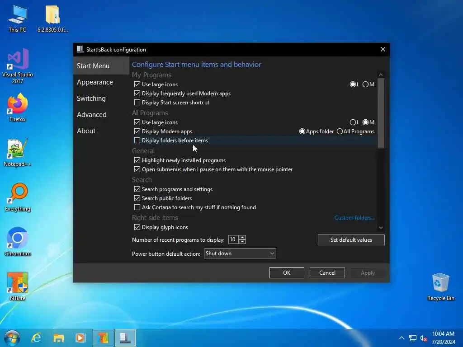The image size is (463, 347).
Task: Uncheck Search public folders
Action: pos(137,198)
